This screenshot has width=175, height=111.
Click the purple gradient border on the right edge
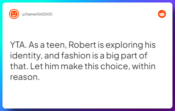tap(174, 55)
